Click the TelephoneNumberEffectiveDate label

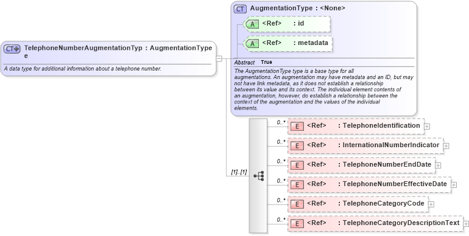point(395,184)
